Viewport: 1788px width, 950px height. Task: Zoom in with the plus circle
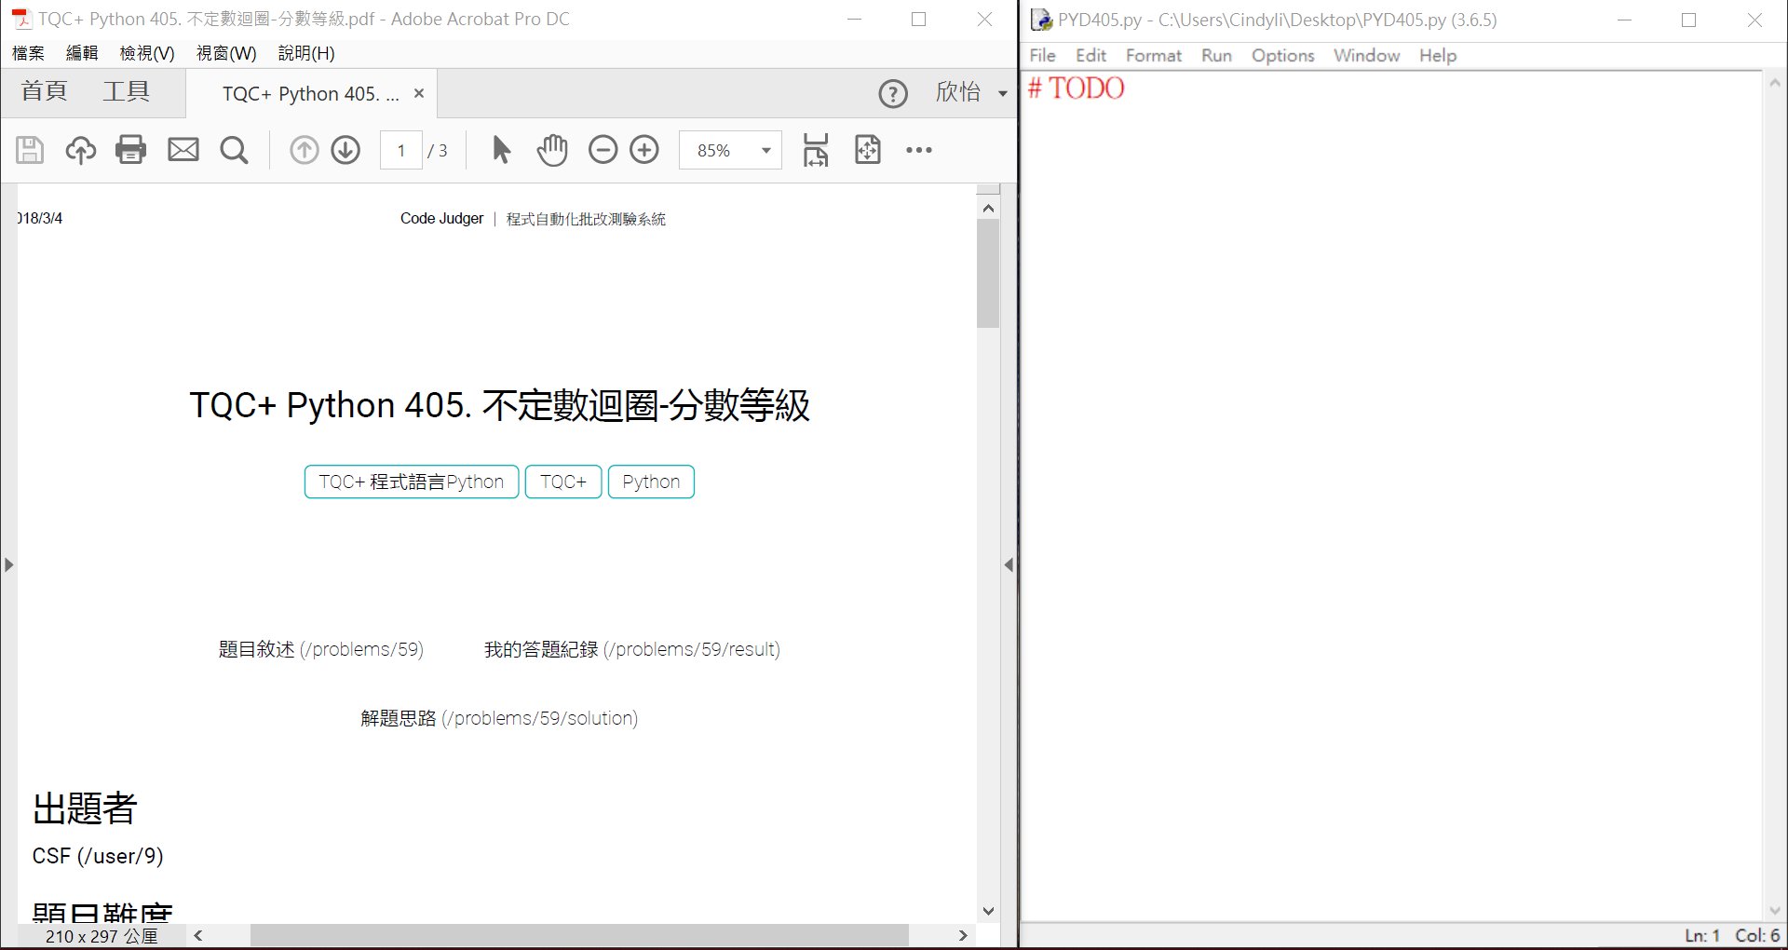click(x=644, y=150)
